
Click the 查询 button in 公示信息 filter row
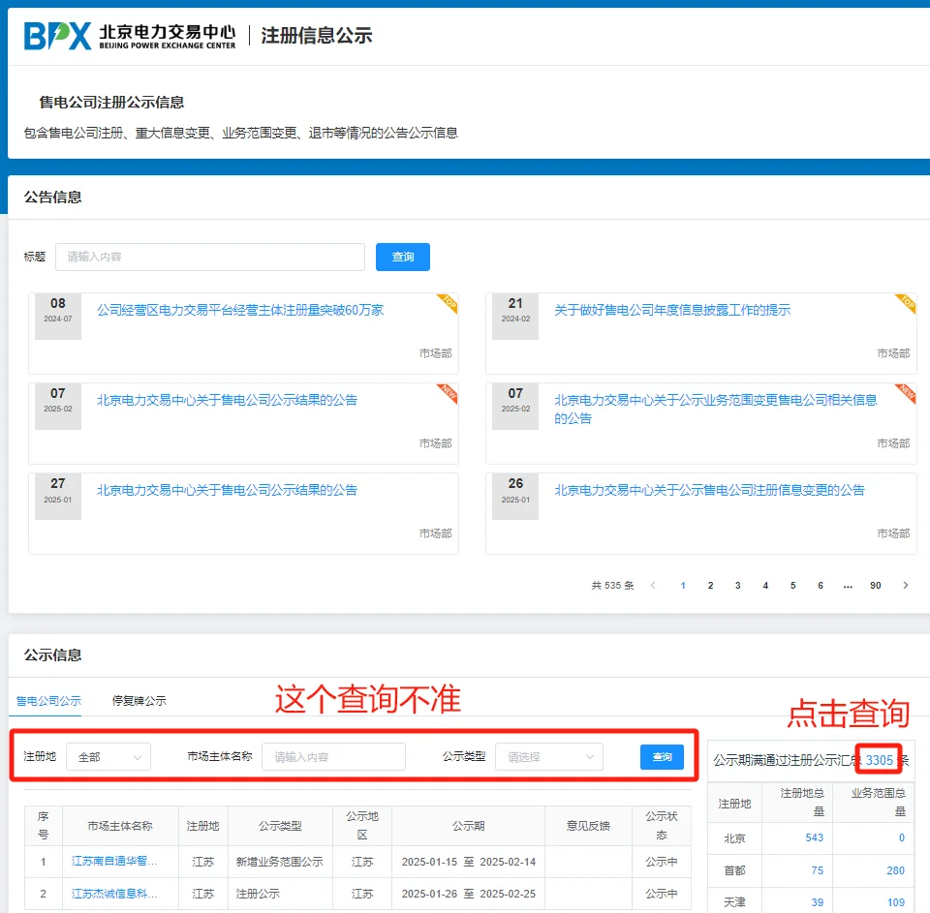pos(662,756)
